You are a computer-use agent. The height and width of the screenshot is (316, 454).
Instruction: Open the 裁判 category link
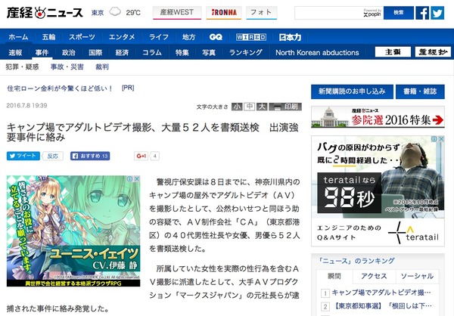[102, 67]
